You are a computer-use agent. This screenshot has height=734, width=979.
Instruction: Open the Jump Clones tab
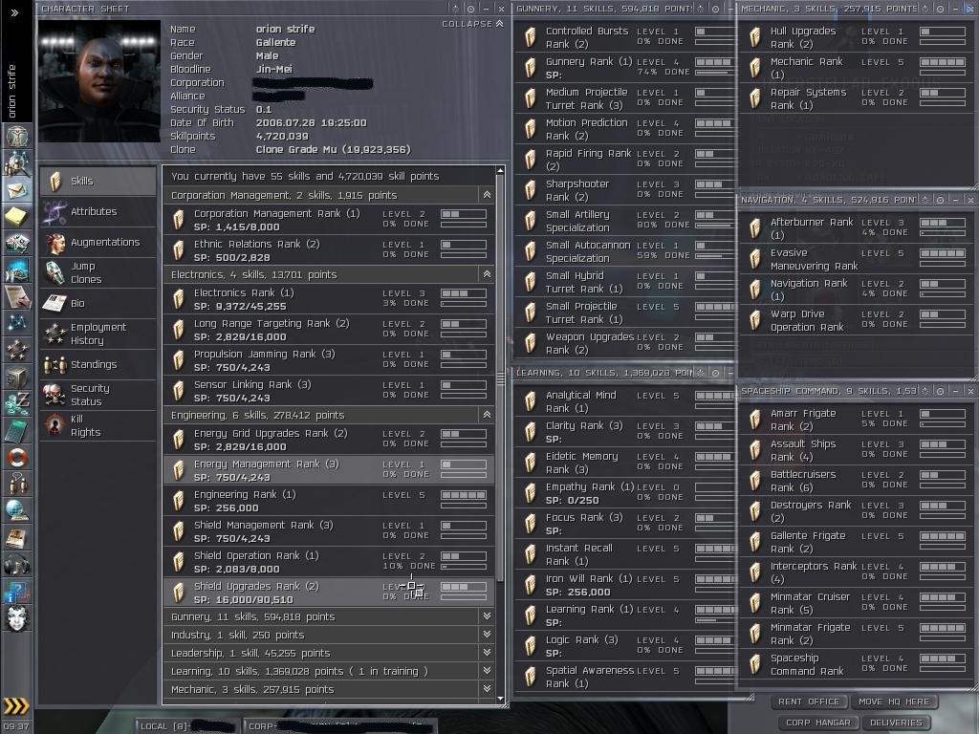point(98,272)
